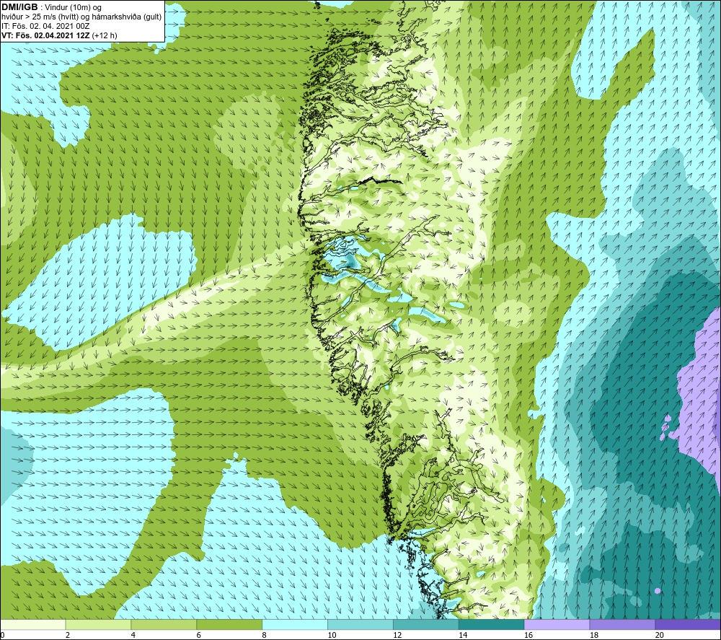Click the '0' scale label

[x=2, y=635]
